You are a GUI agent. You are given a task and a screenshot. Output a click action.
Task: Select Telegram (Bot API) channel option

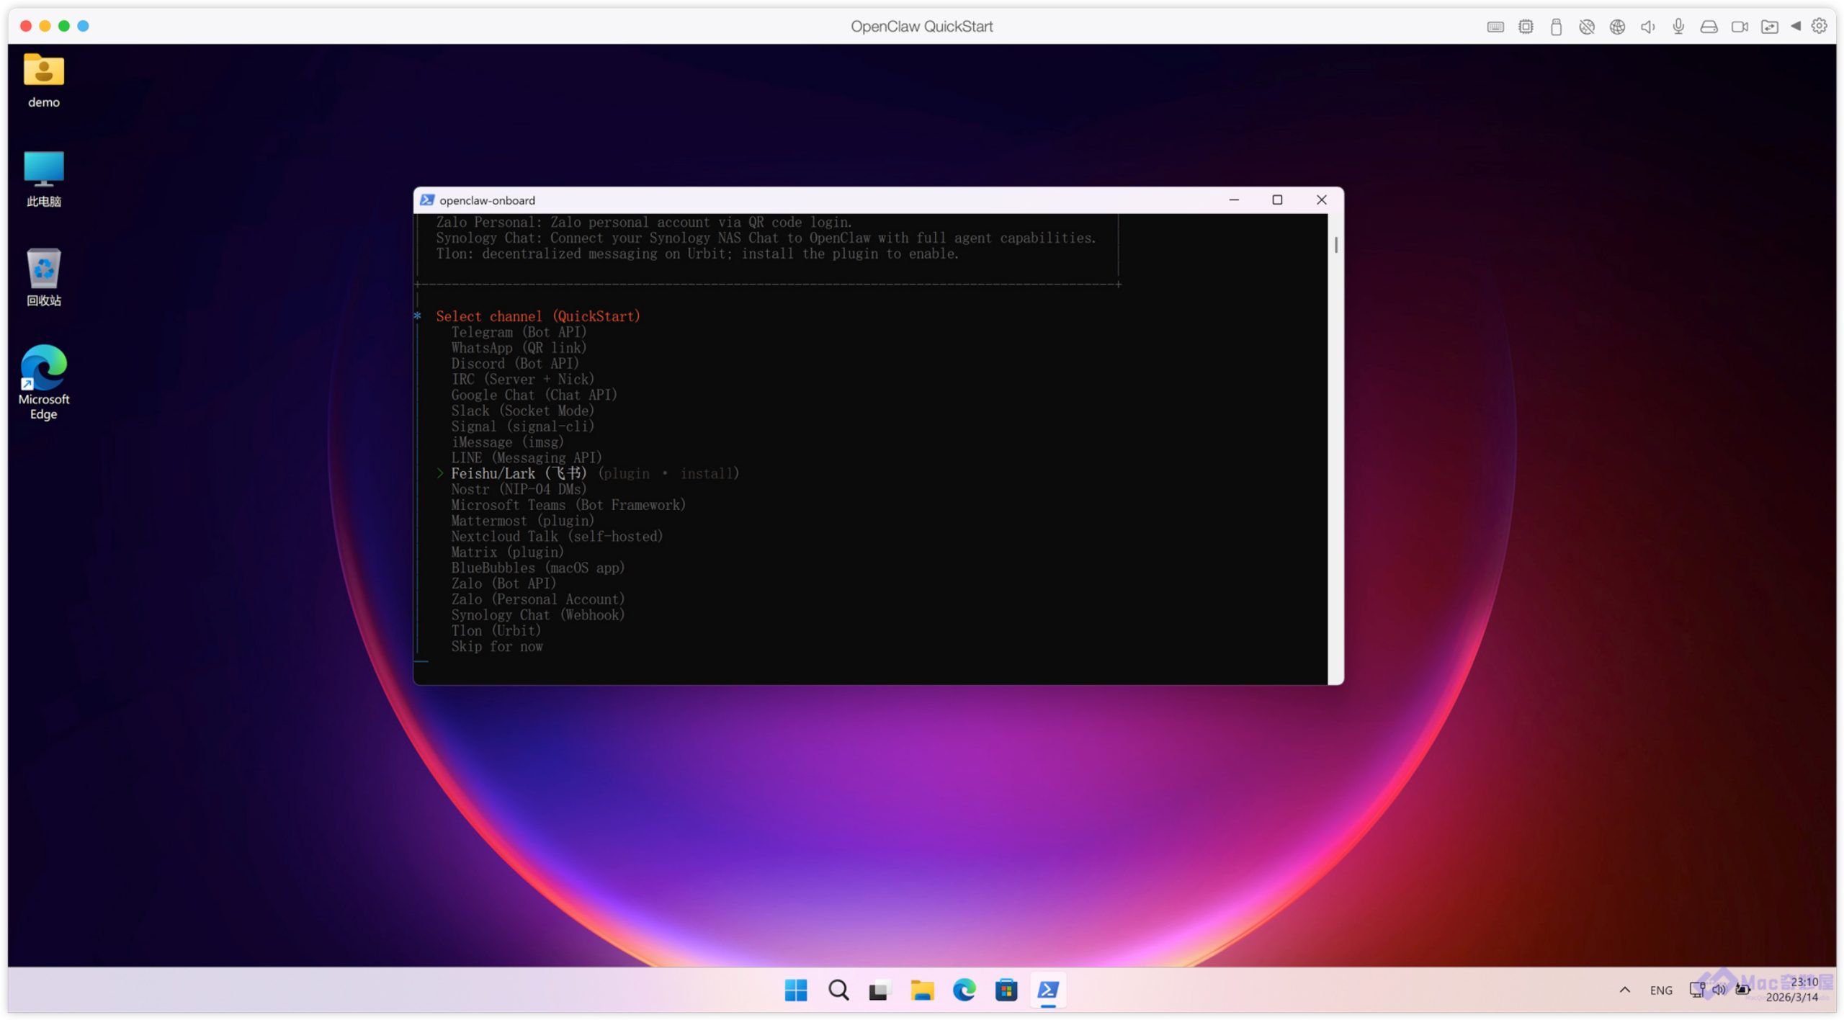(x=519, y=332)
